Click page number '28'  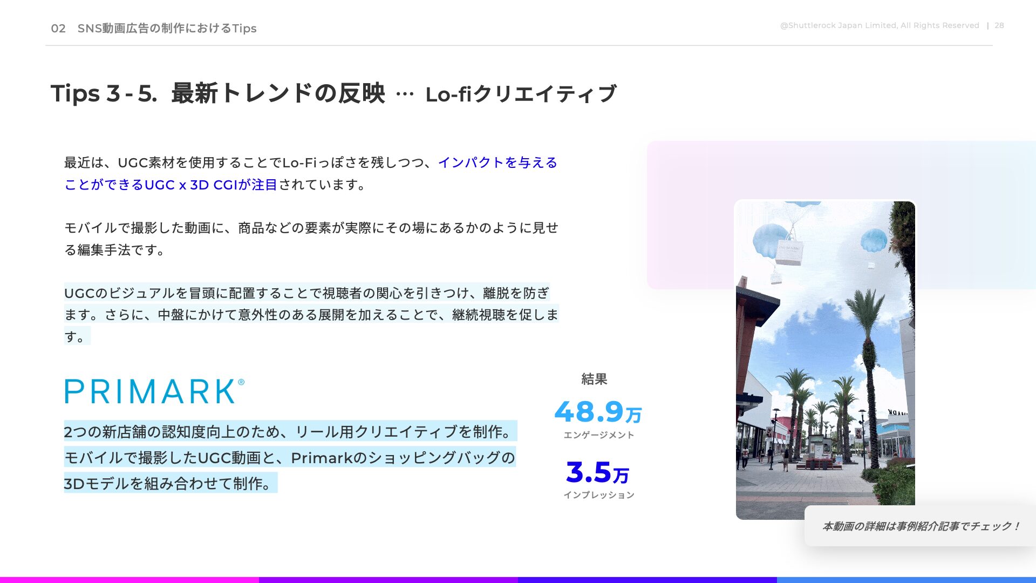point(999,25)
